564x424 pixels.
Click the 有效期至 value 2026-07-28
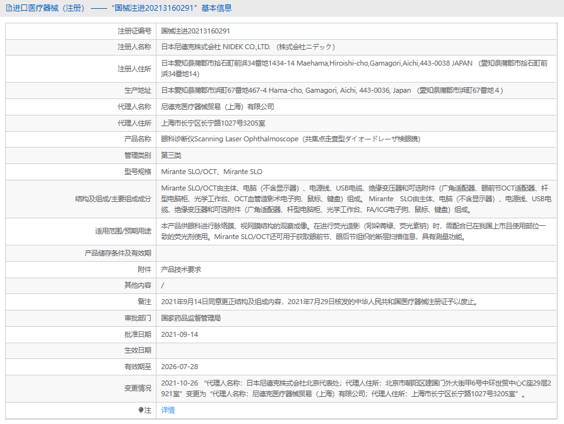(180, 367)
